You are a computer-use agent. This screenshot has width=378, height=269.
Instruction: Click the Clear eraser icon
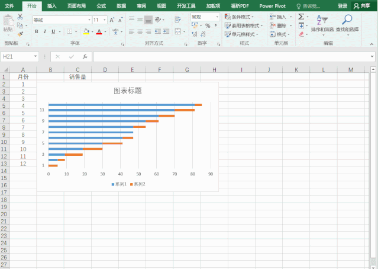(301, 34)
